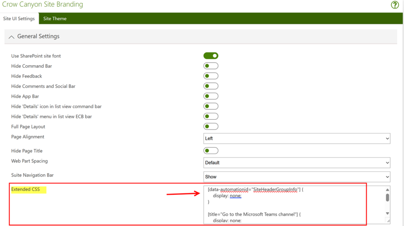This screenshot has height=226, width=404.
Task: Click the Full Page Layout label
Action: [28, 127]
